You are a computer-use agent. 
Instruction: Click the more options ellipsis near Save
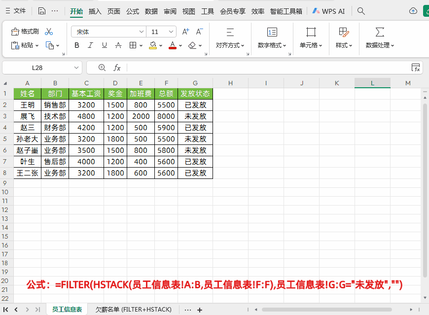[x=55, y=11]
